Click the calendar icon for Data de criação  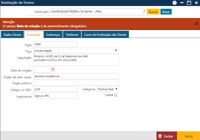tap(53, 70)
